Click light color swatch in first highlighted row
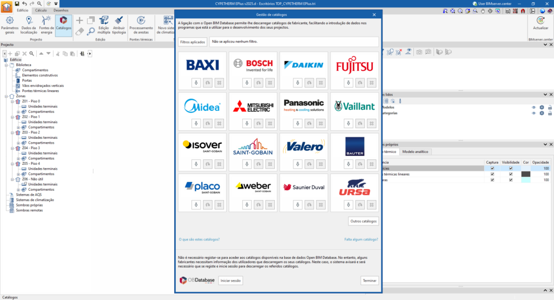 coord(526,168)
